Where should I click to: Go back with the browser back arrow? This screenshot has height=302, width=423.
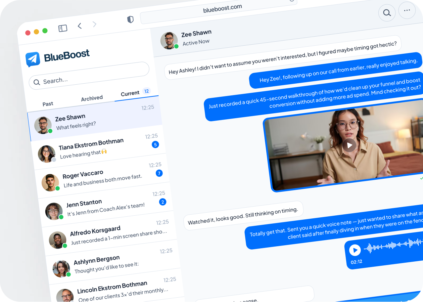coord(80,26)
